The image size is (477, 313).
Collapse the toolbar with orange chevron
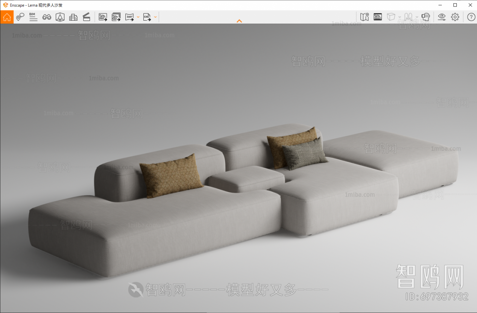[239, 21]
